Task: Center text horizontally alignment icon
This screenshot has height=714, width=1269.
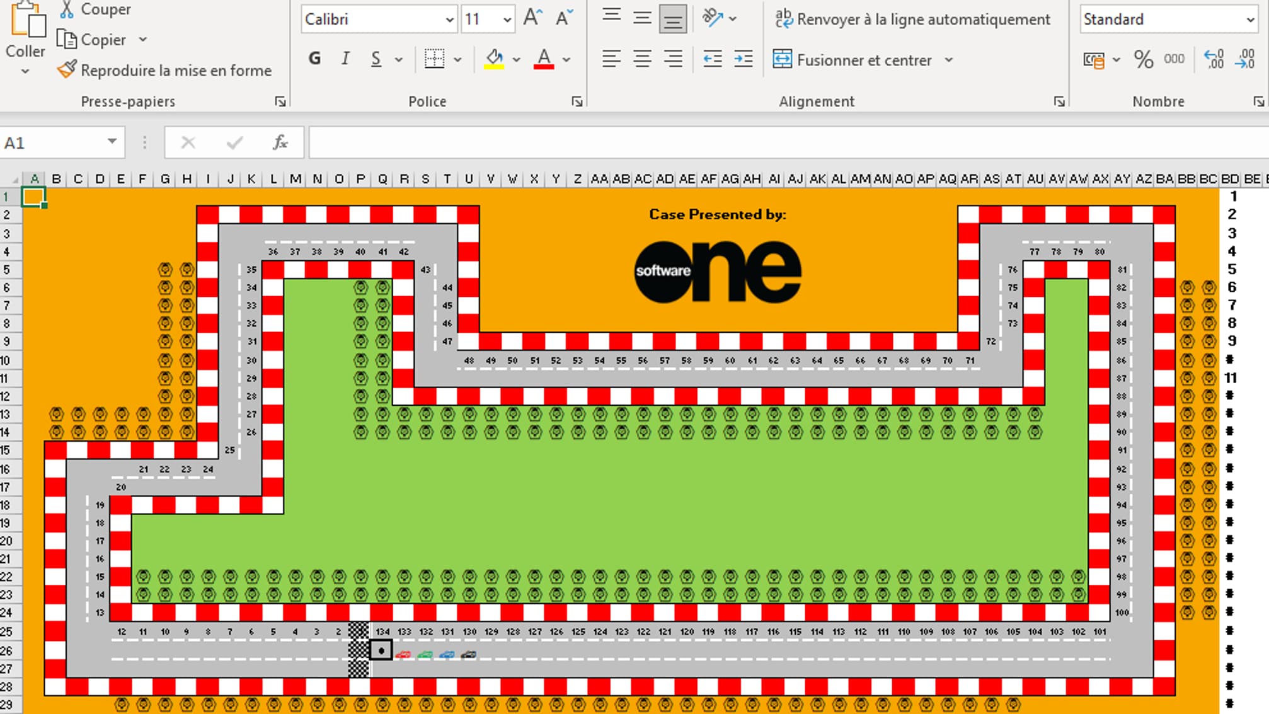Action: 642,59
